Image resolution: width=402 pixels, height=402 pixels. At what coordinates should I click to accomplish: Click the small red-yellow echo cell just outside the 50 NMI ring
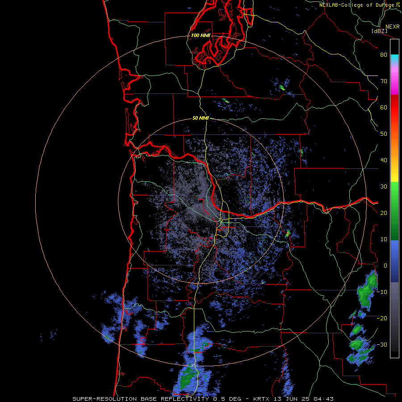(x=288, y=233)
